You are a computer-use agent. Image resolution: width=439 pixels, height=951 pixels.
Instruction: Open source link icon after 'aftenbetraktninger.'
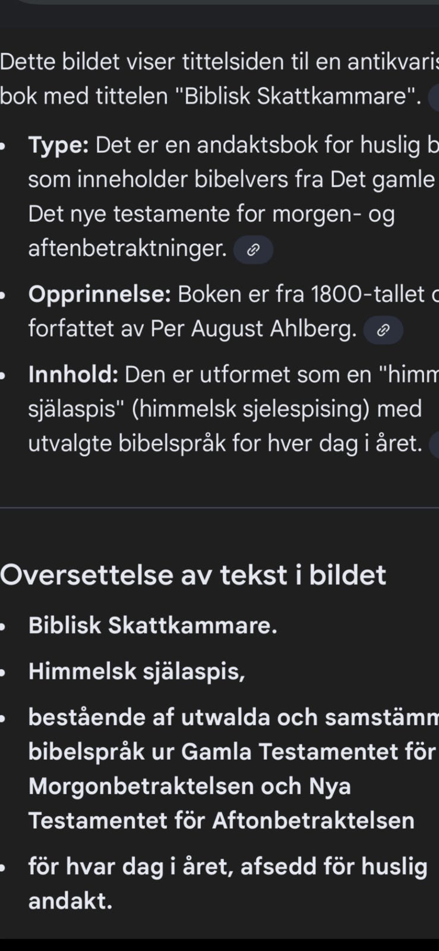pos(253,250)
